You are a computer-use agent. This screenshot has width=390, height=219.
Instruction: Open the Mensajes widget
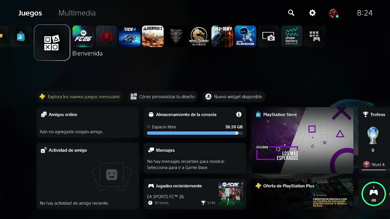(x=195, y=158)
